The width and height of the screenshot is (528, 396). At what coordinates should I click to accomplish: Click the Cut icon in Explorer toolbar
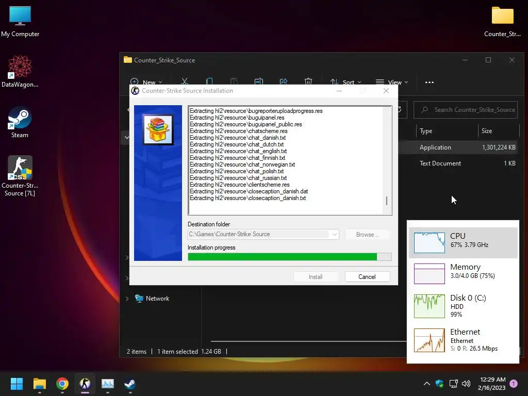point(184,81)
